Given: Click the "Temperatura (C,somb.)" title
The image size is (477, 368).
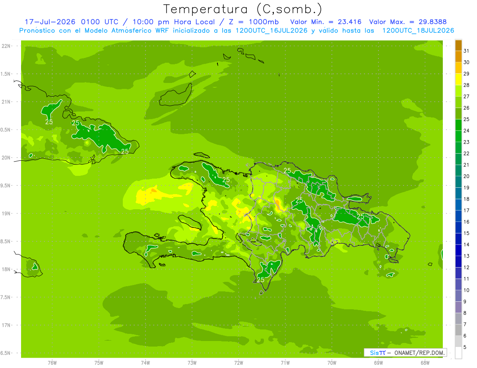Looking at the screenshot, I should (x=243, y=9).
